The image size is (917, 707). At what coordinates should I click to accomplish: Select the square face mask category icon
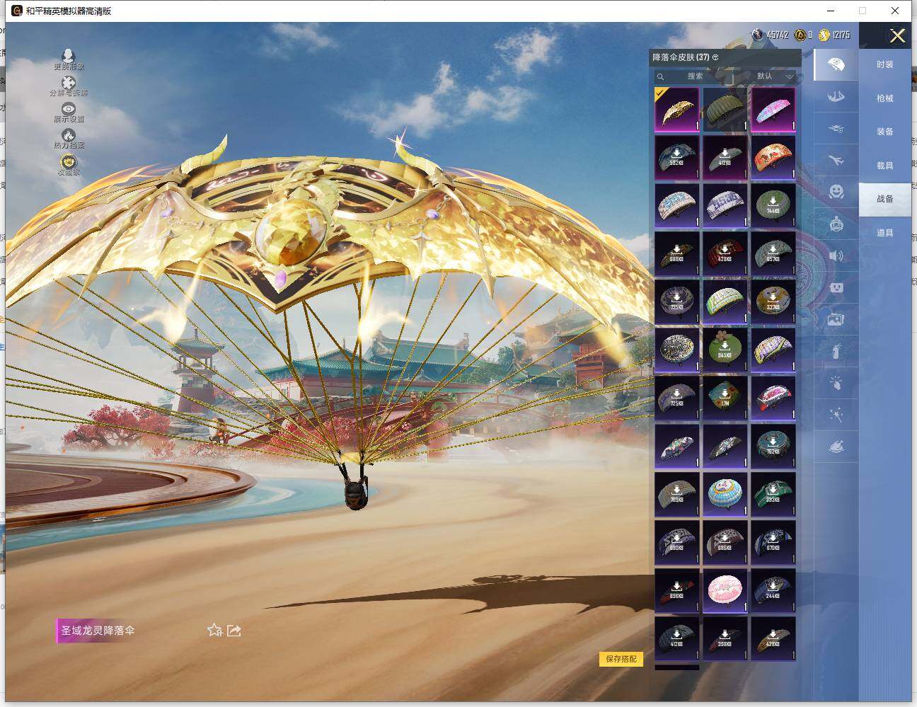tap(836, 287)
